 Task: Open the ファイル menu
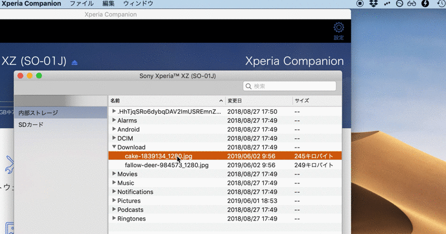tap(81, 4)
